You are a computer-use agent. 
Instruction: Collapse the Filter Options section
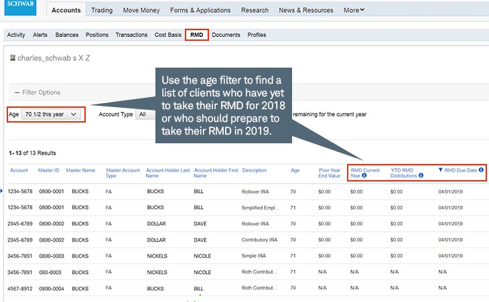click(38, 92)
